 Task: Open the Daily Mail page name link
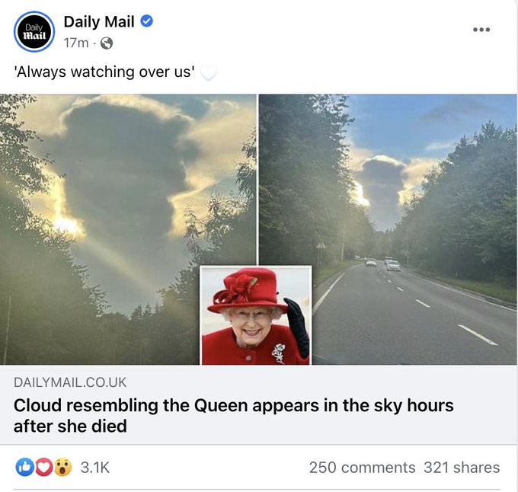point(99,21)
